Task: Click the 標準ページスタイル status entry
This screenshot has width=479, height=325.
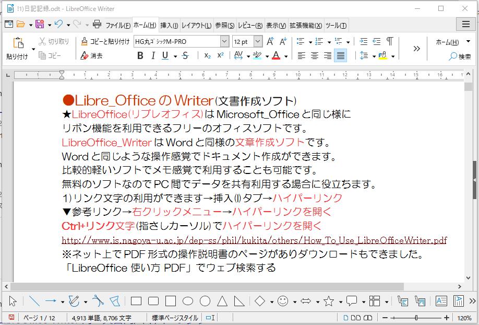Action: point(175,318)
